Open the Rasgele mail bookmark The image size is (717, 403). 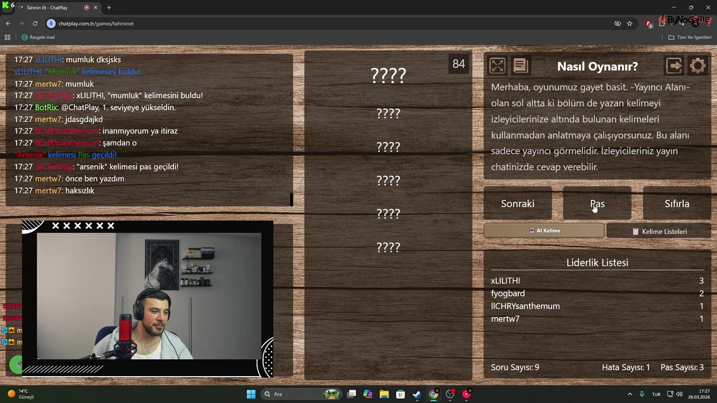tap(38, 38)
